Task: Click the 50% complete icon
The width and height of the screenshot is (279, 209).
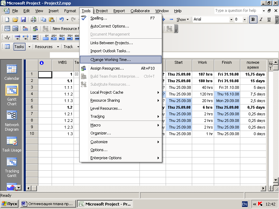Action: [x=62, y=37]
